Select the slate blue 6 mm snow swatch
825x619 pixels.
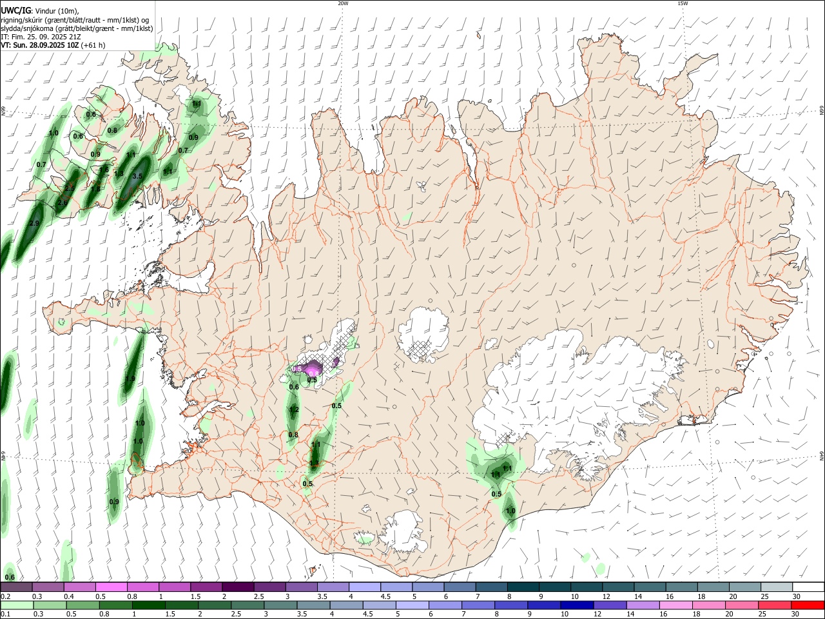point(460,587)
